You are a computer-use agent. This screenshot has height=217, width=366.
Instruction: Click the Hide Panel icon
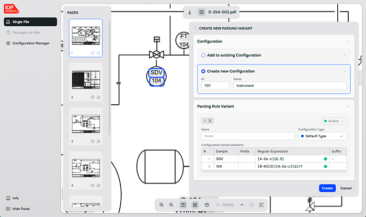tap(8, 209)
